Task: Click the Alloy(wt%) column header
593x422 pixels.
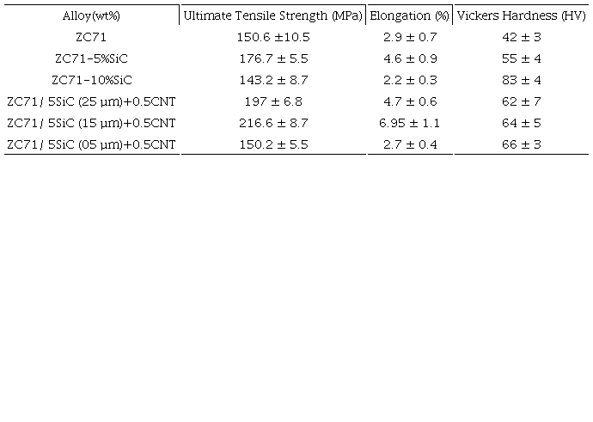Action: (91, 16)
